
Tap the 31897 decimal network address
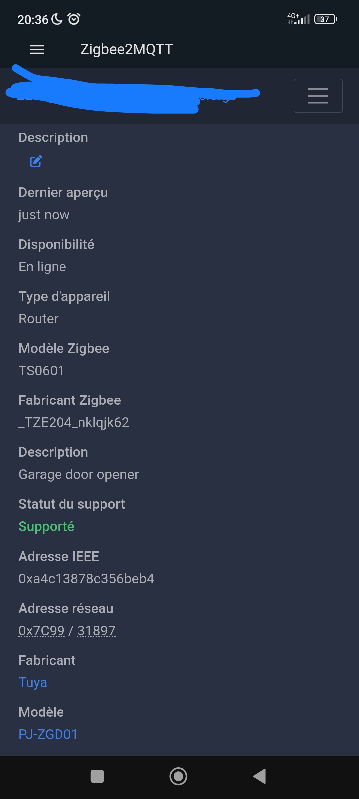click(x=96, y=630)
